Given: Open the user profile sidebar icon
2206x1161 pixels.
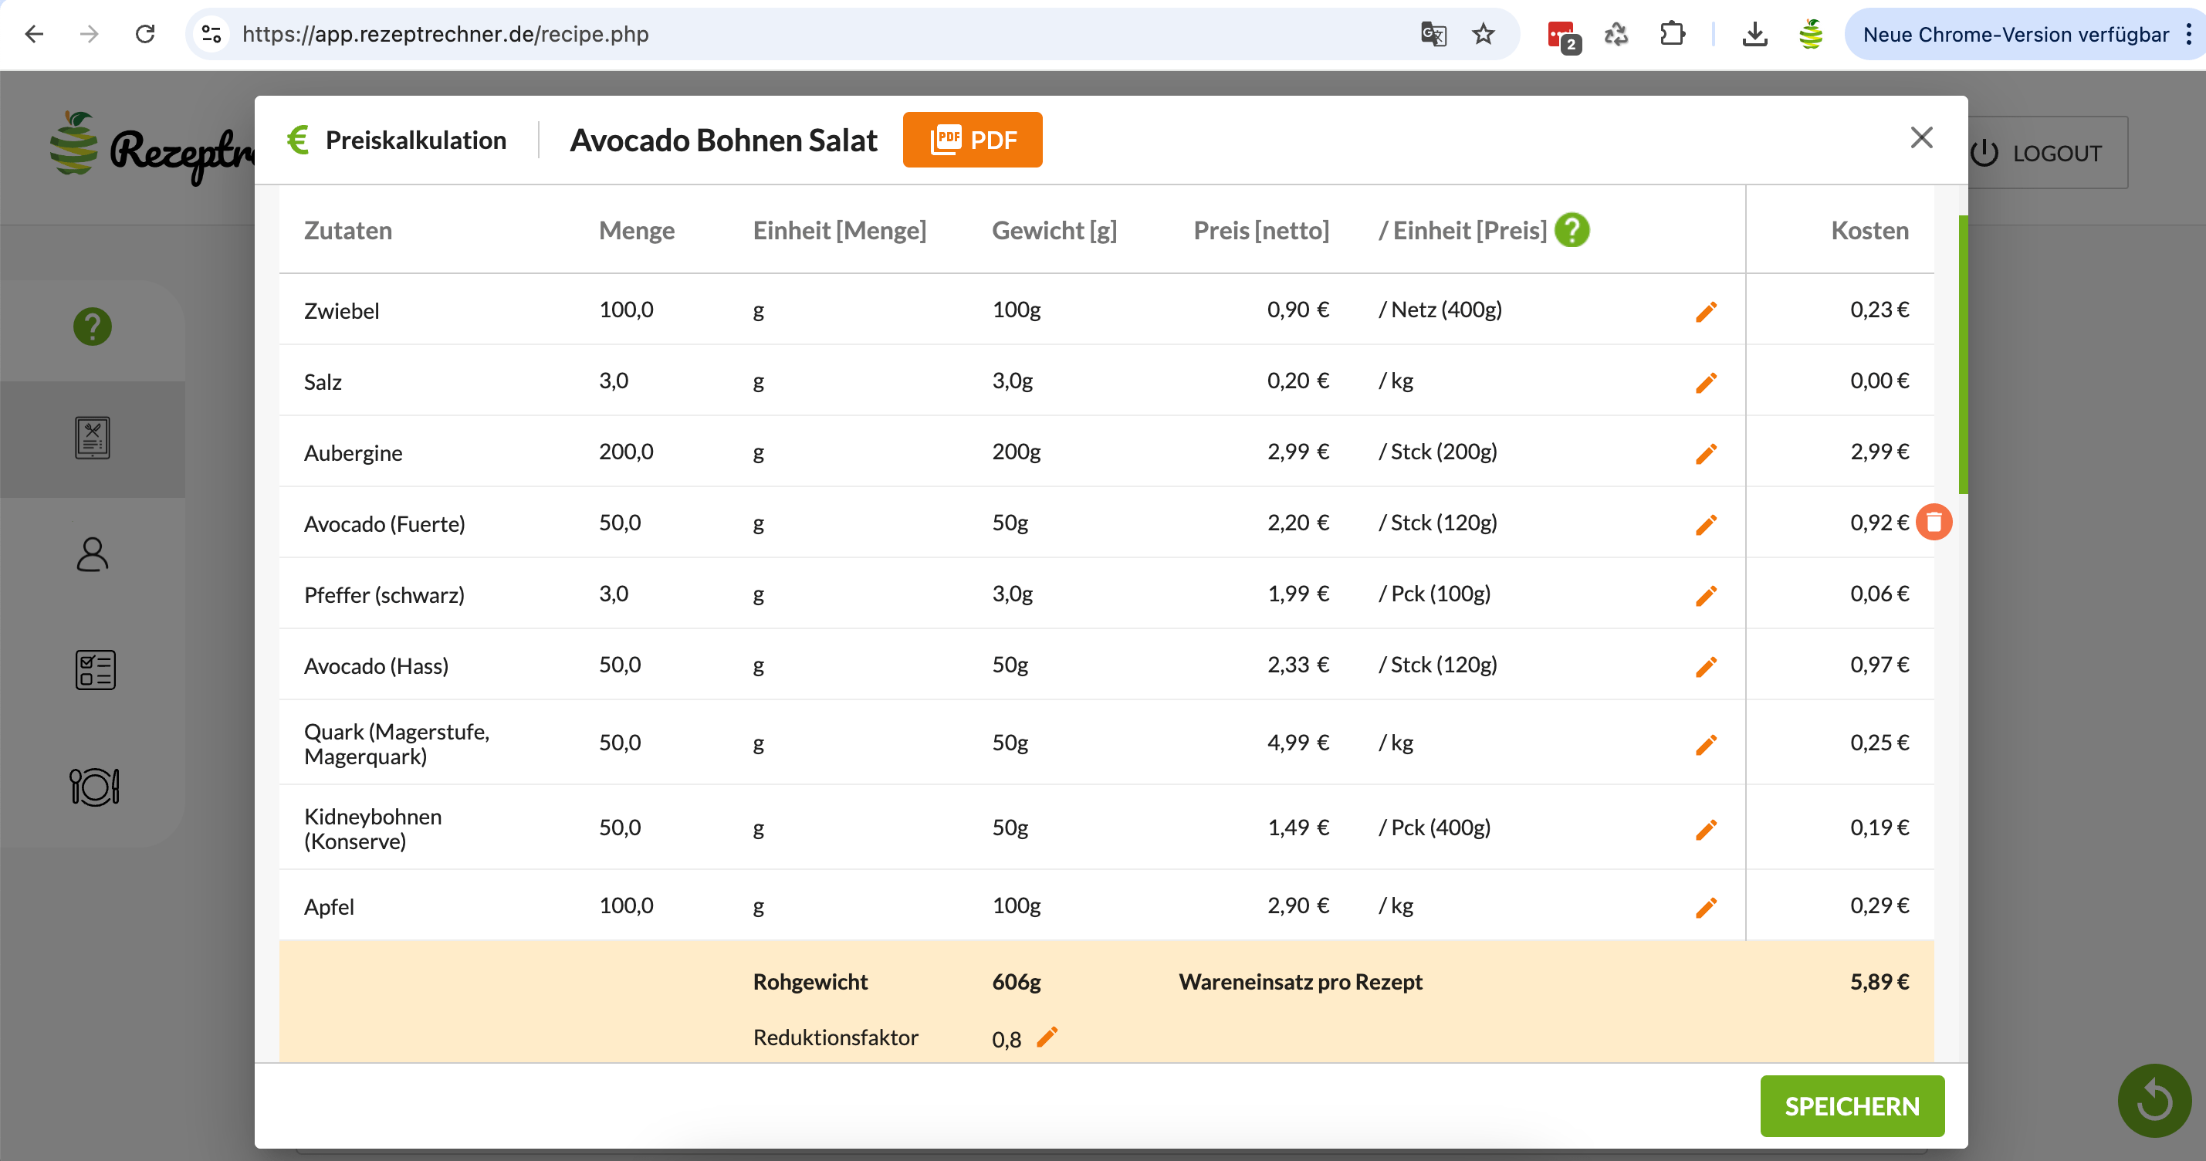Looking at the screenshot, I should pyautogui.click(x=93, y=554).
